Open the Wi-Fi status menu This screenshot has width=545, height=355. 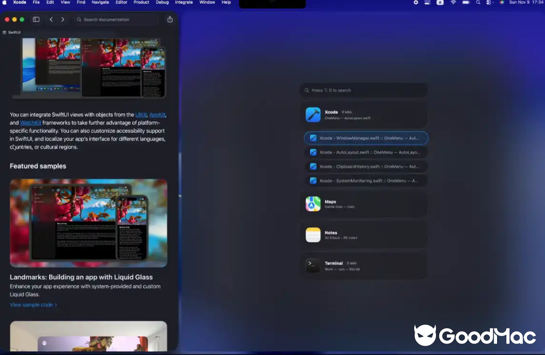pyautogui.click(x=453, y=2)
